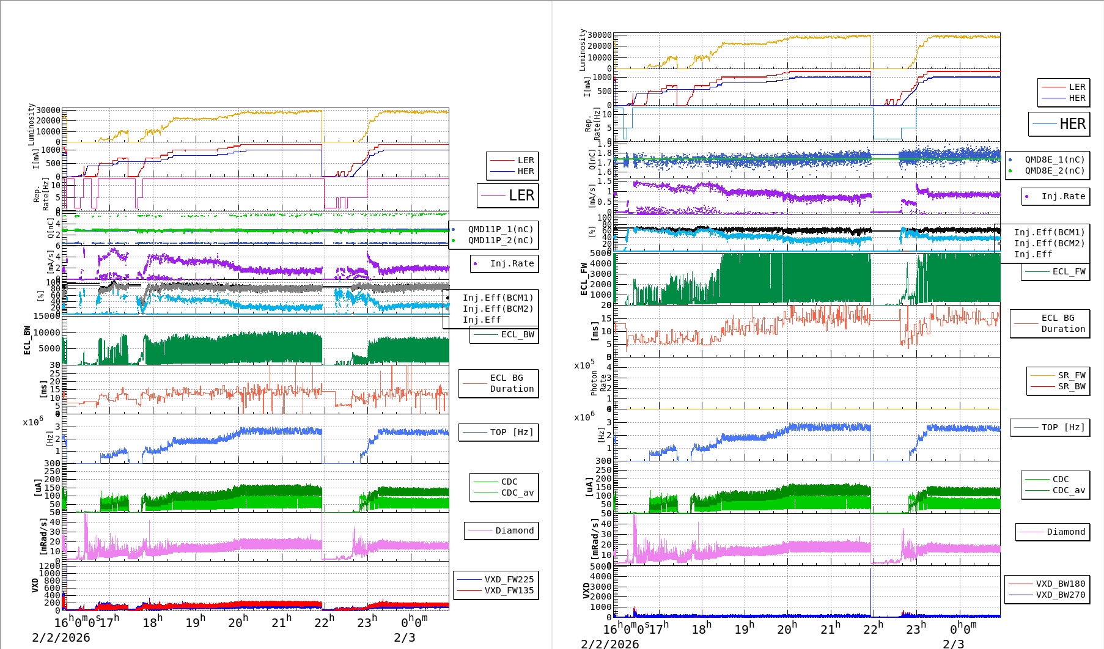Click the 19h time tick on the right plot
Screen dimensions: 1104x649
coord(745,628)
